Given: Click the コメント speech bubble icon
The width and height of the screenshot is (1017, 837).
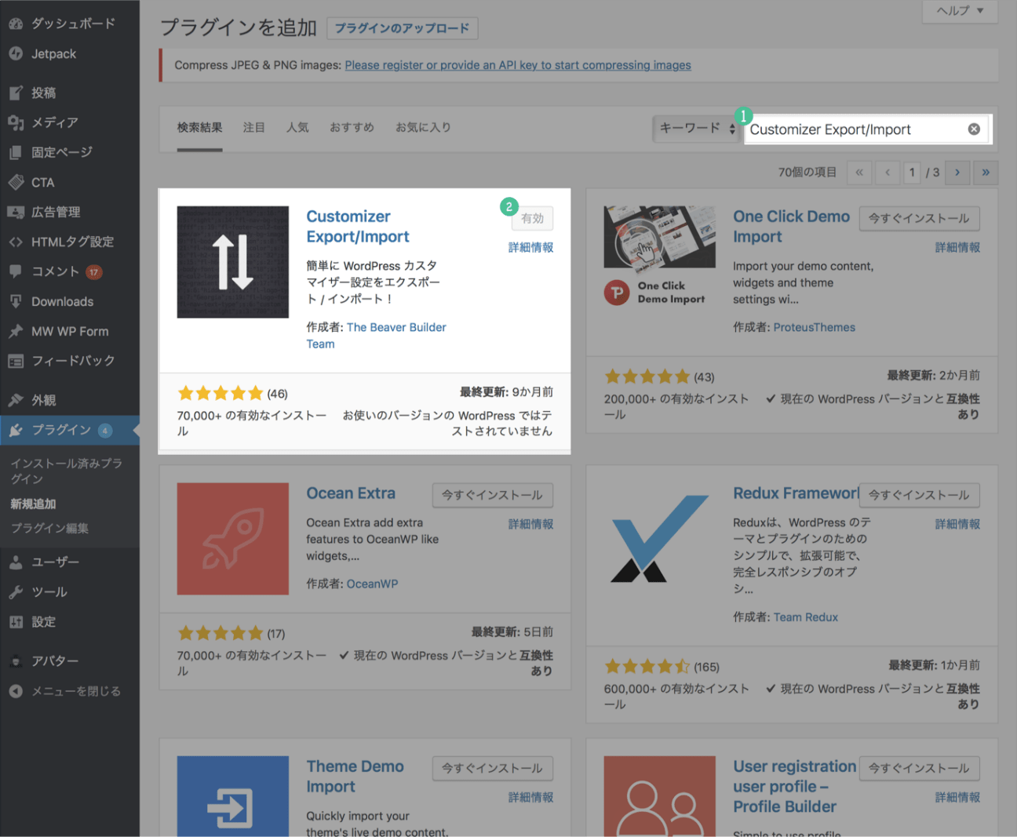Looking at the screenshot, I should pos(16,271).
